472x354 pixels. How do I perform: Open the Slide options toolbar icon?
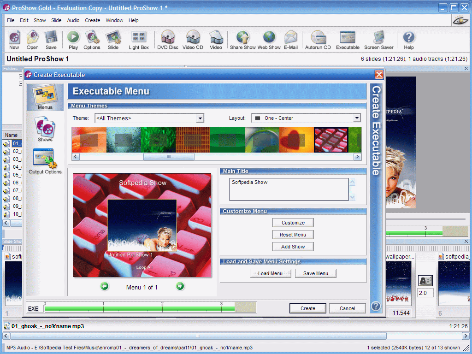[x=113, y=40]
